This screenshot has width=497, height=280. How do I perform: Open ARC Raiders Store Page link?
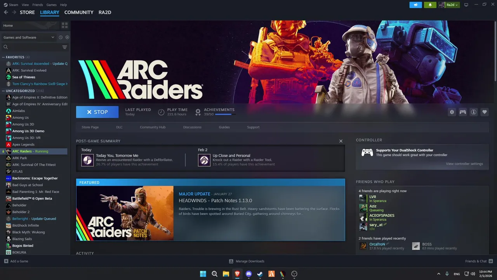(x=90, y=127)
